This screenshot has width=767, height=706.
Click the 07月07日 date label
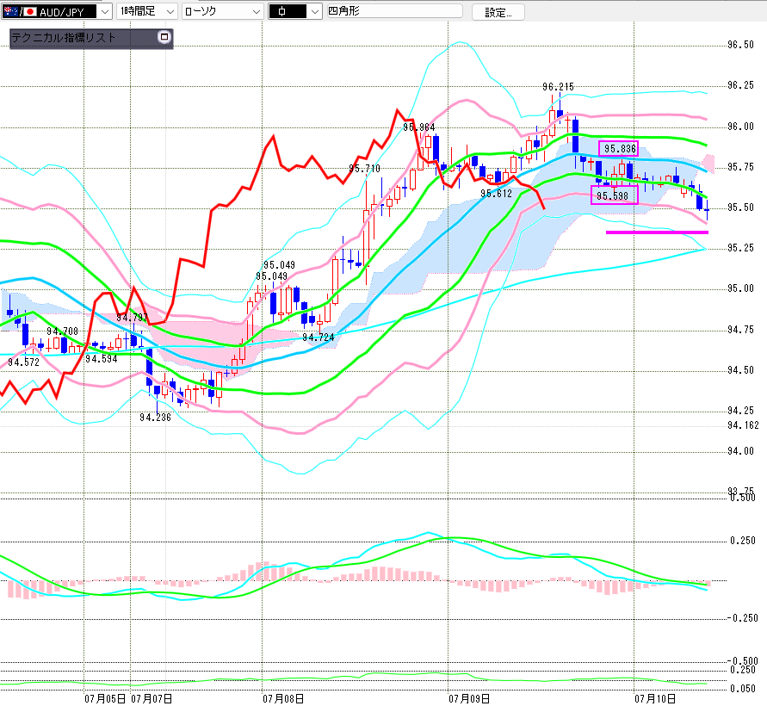point(152,698)
